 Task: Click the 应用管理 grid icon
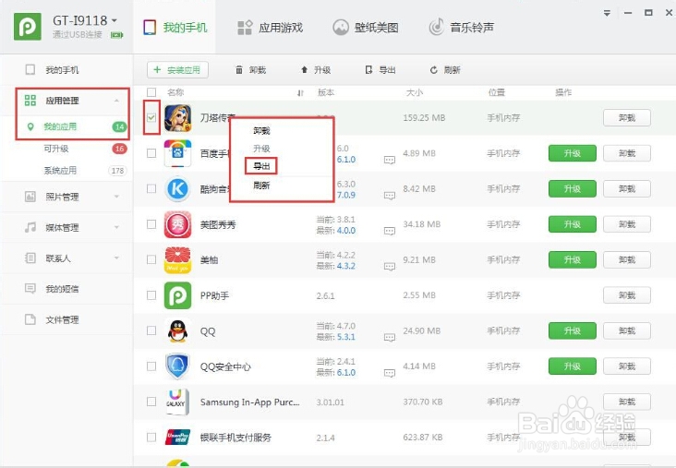click(30, 101)
